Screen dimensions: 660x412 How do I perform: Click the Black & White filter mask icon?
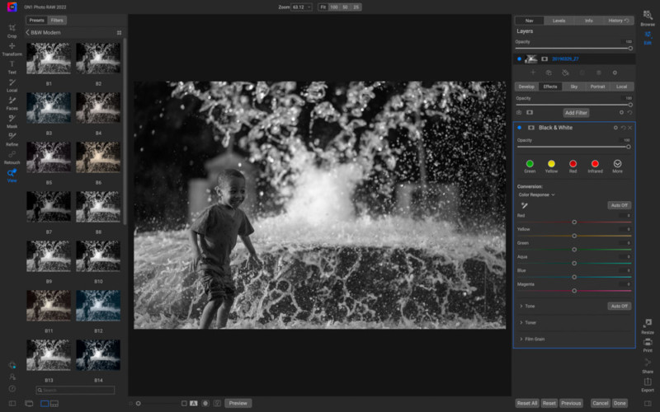pos(531,128)
